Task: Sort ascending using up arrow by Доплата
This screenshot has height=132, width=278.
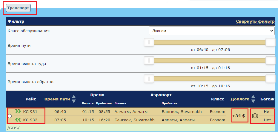Action: pos(253,97)
